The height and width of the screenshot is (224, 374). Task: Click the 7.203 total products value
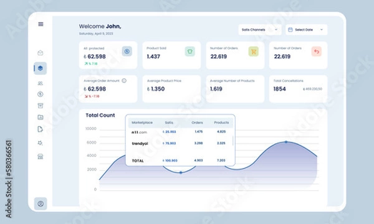[x=221, y=161]
